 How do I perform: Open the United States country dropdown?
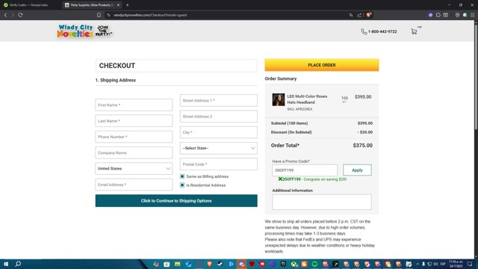click(x=134, y=169)
